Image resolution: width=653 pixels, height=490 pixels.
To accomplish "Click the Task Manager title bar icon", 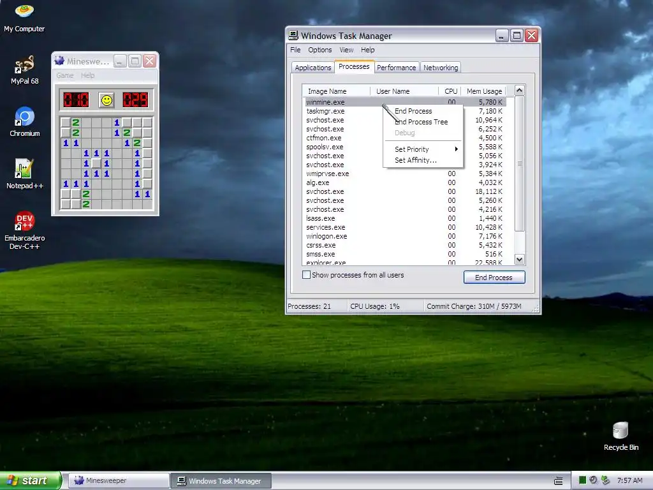I will (x=293, y=36).
